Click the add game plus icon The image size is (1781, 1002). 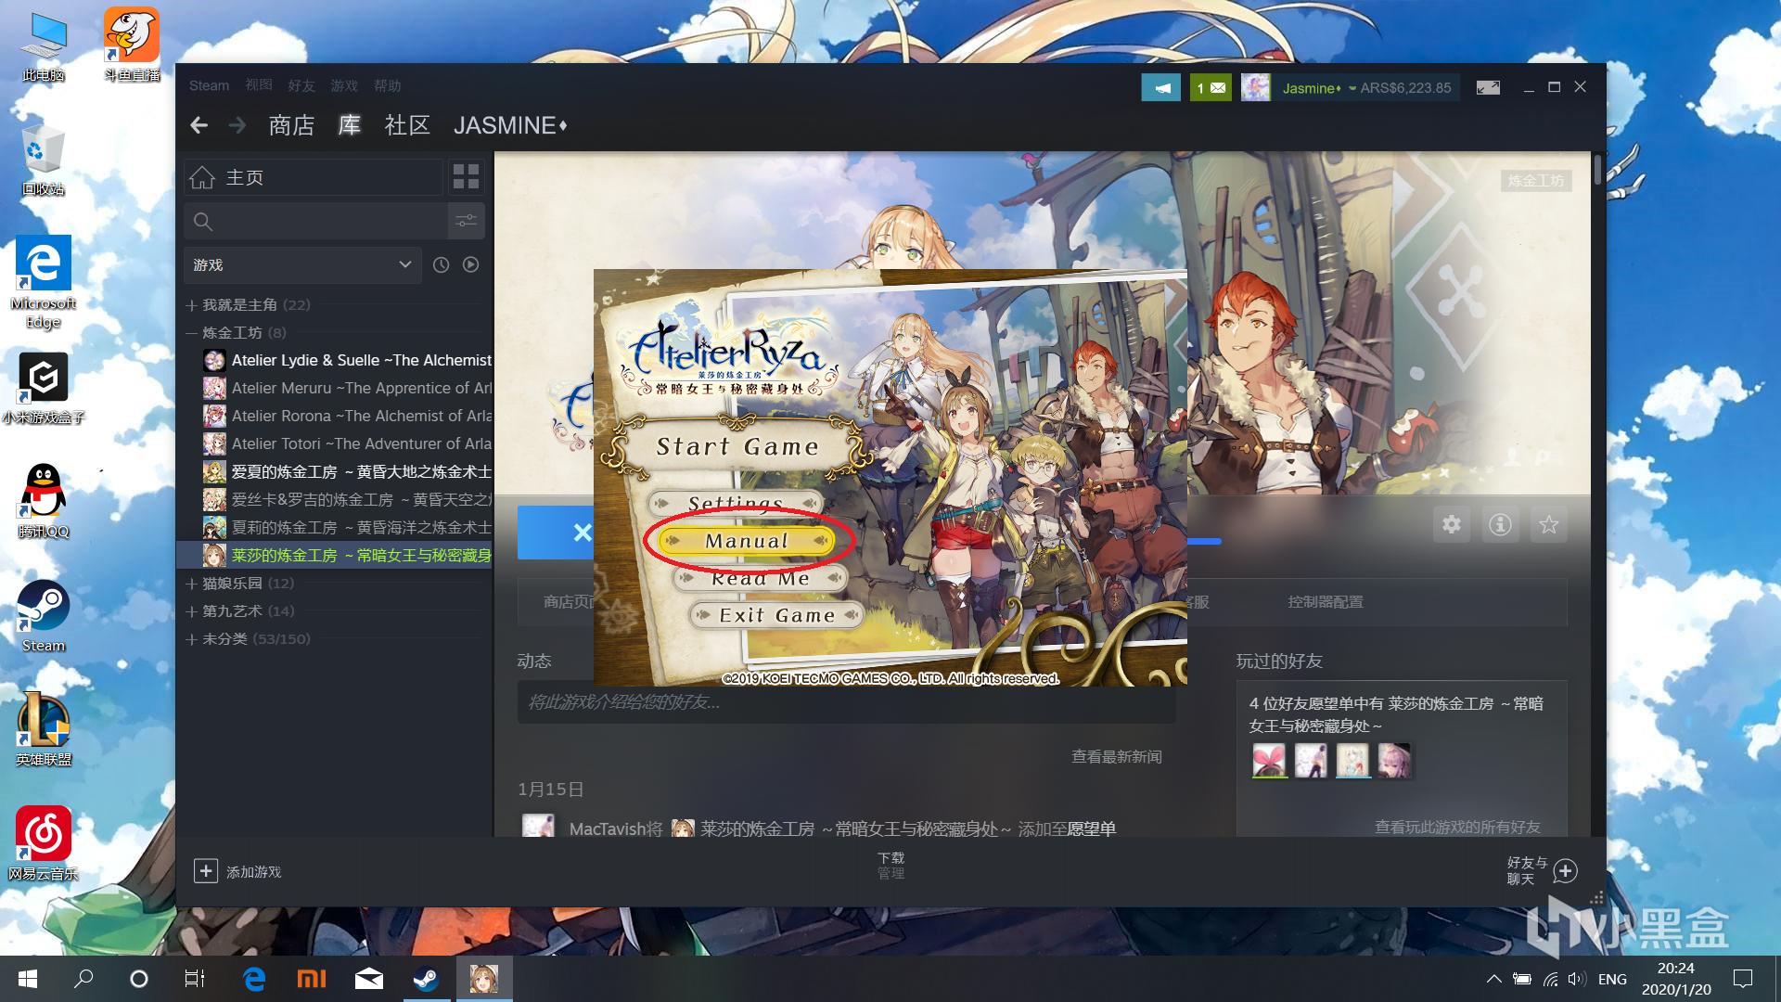205,871
